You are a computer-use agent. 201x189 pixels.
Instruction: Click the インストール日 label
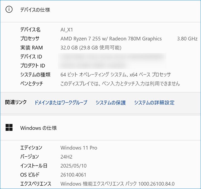[34, 166]
